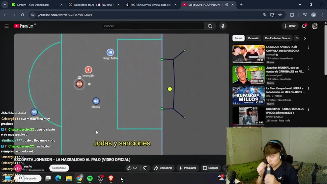Click the video player to pause
Image resolution: width=327 pixels, height=184 pixels.
pyautogui.click(x=121, y=94)
